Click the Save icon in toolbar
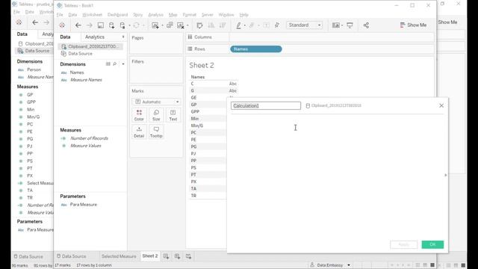Screen dimensions: 478x269 click(101, 25)
